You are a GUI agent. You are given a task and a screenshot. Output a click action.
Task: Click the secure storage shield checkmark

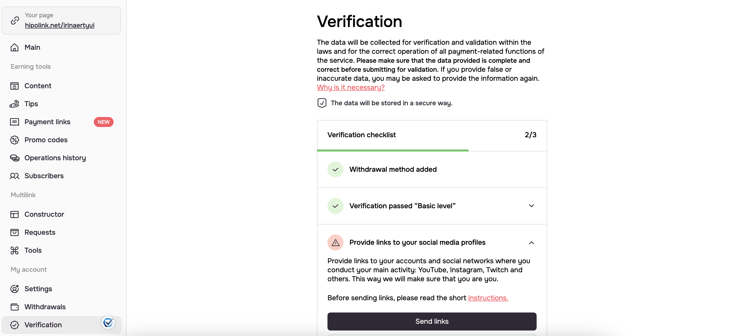click(x=322, y=103)
